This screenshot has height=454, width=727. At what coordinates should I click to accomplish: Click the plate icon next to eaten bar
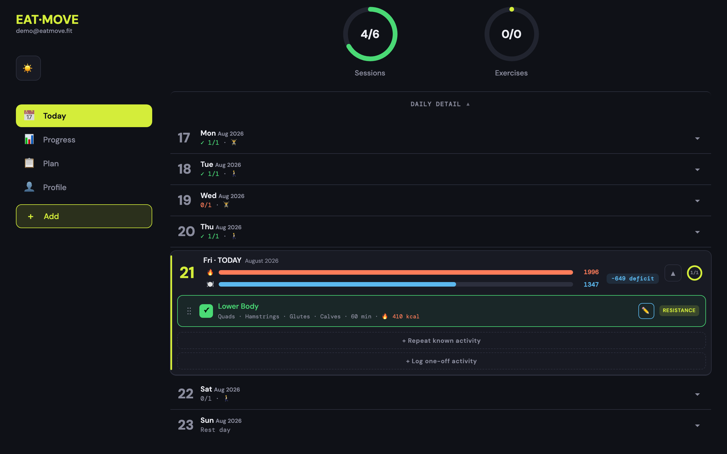coord(210,284)
